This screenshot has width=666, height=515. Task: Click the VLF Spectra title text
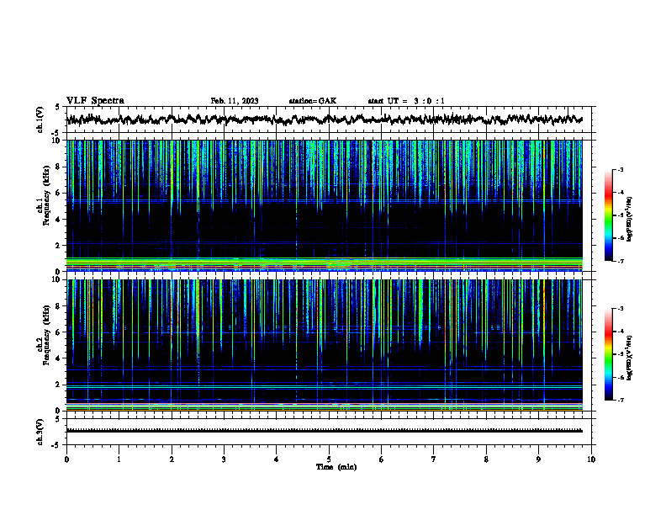click(95, 101)
